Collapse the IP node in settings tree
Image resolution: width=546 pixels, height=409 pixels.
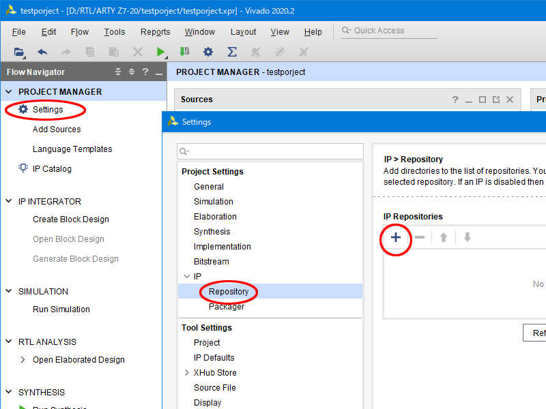[186, 277]
